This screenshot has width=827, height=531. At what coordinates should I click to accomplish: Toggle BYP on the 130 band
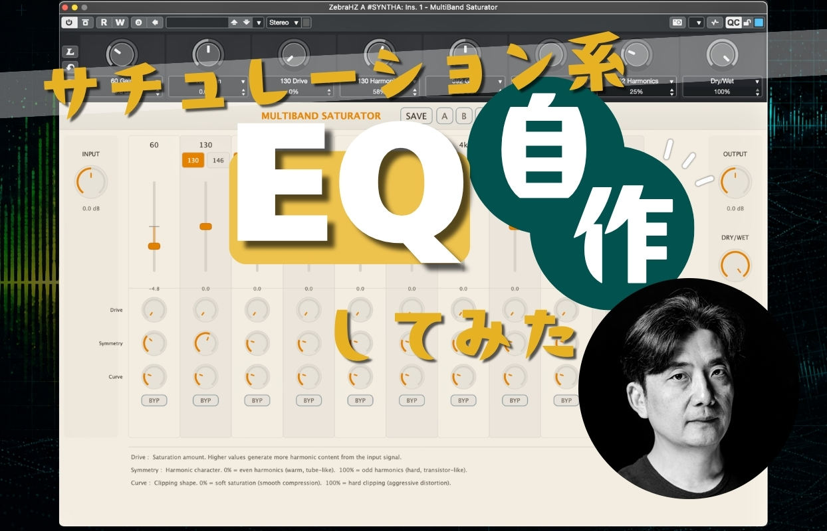point(205,400)
